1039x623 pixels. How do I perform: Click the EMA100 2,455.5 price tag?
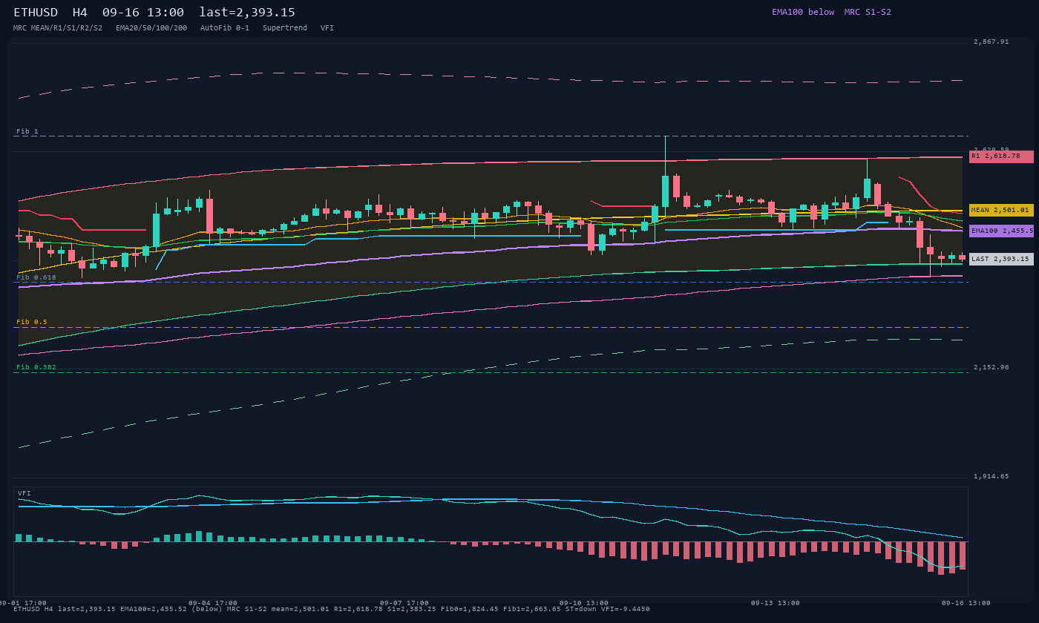pyautogui.click(x=1001, y=231)
